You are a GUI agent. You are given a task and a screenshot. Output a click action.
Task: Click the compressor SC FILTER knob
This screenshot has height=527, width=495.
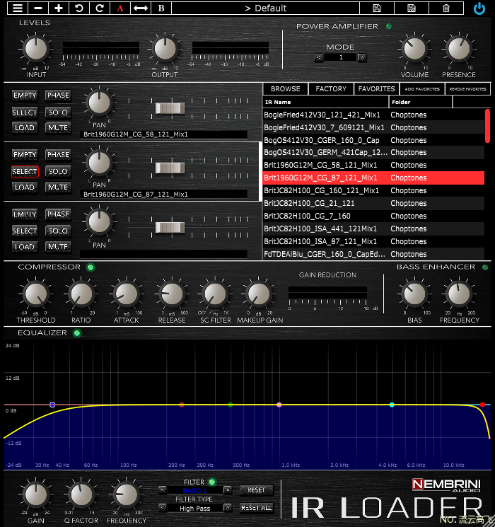coord(215,294)
